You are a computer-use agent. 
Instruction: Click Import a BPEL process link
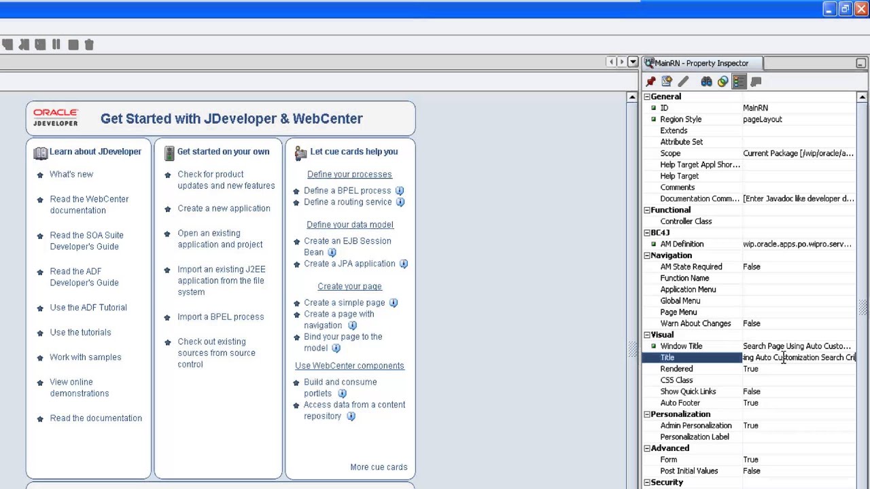click(221, 317)
